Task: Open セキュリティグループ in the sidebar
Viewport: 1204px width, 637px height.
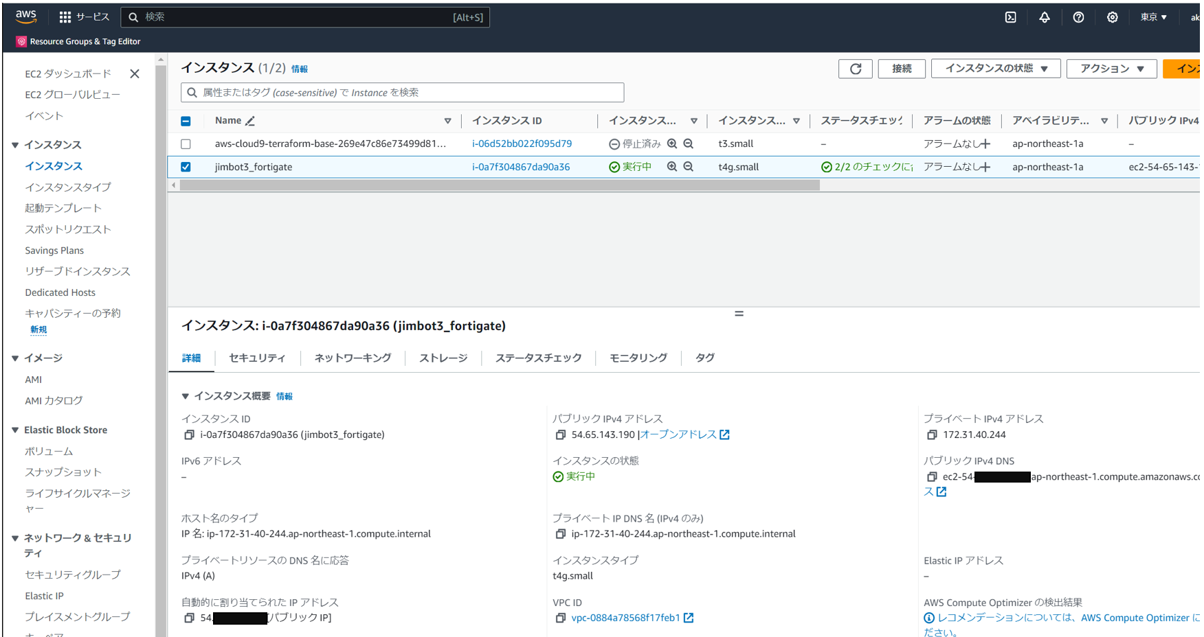Action: pyautogui.click(x=73, y=575)
